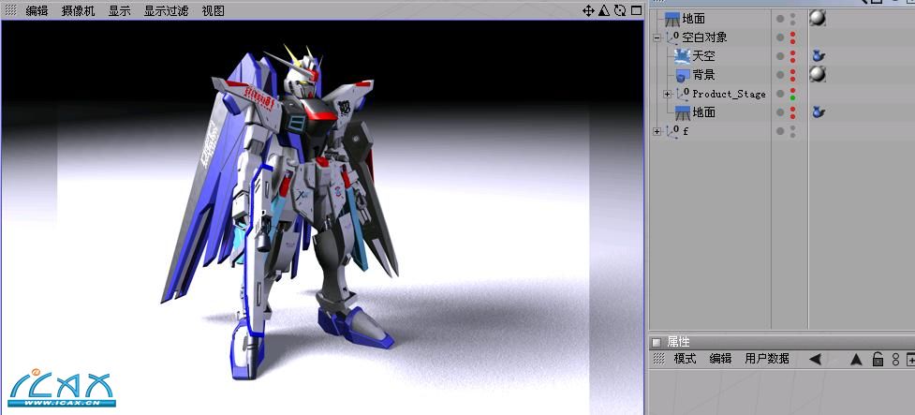
Task: Click the null axis icon beside f
Action: point(672,131)
